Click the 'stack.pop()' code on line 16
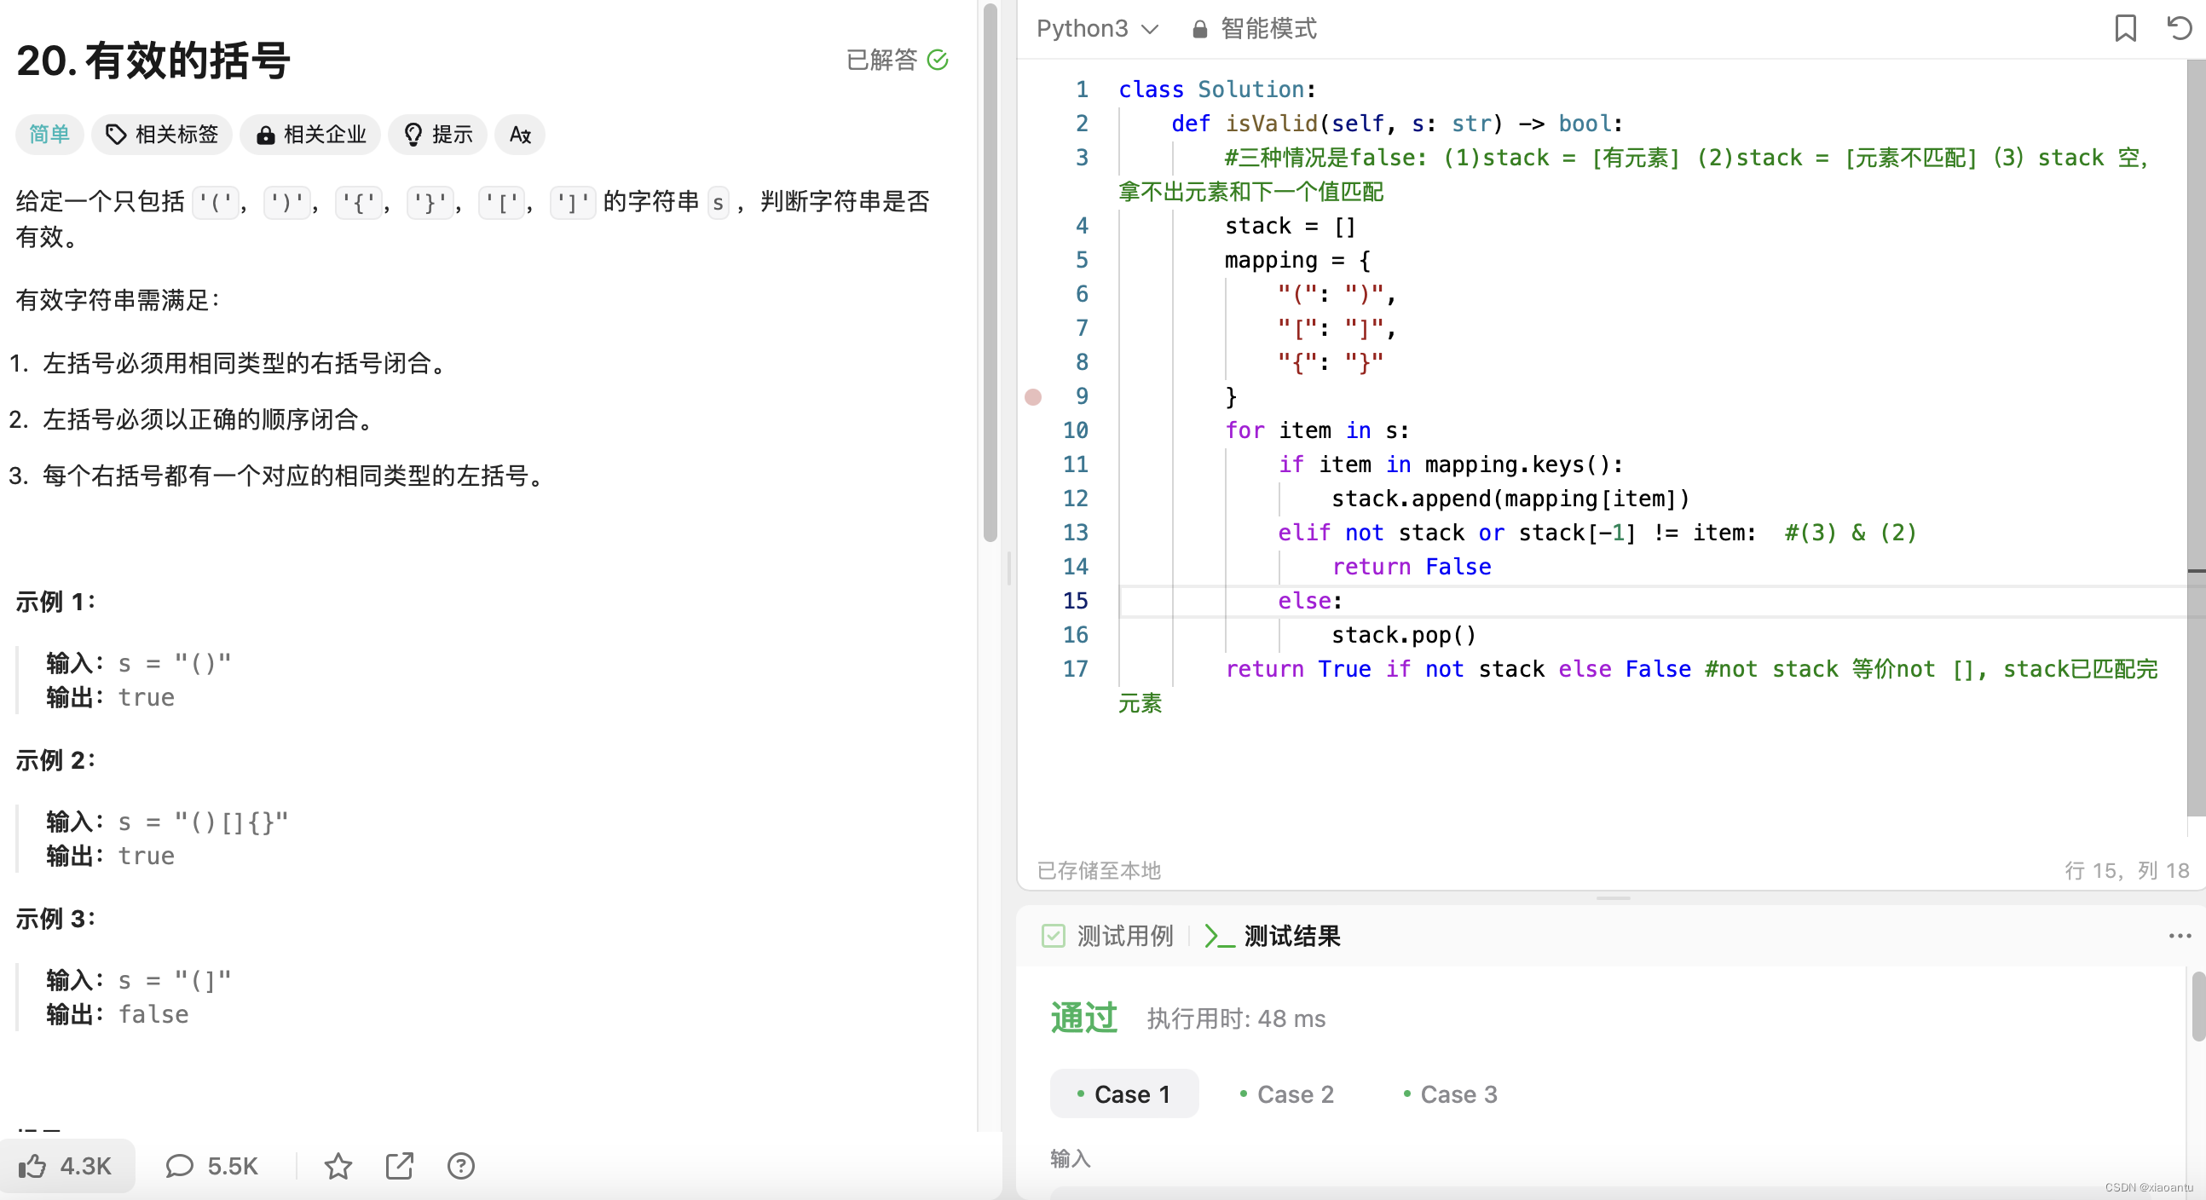The height and width of the screenshot is (1200, 2206). pos(1404,635)
